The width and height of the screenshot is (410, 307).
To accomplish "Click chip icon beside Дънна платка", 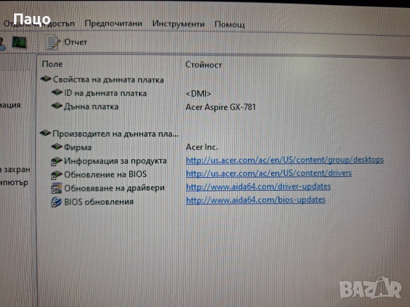I will point(57,106).
